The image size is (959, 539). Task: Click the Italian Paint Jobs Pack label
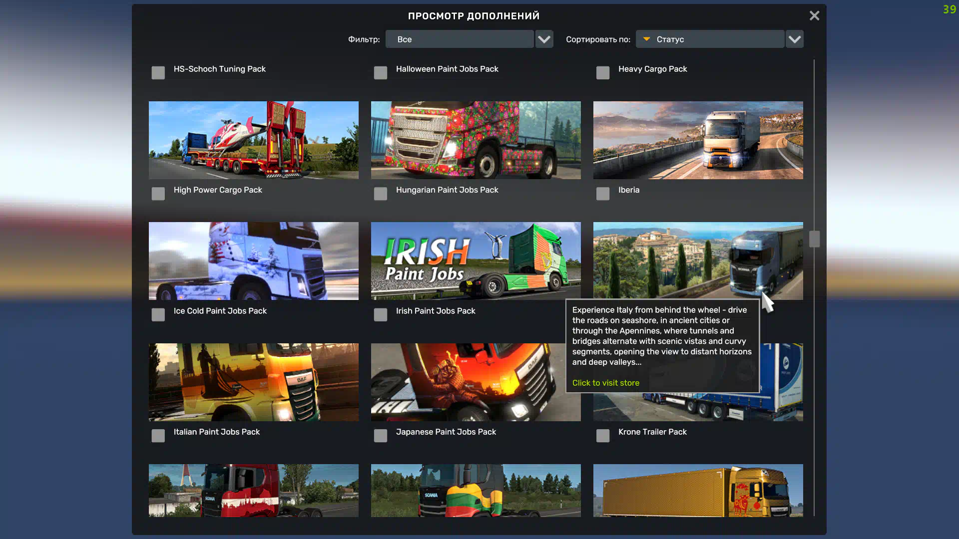pyautogui.click(x=217, y=432)
